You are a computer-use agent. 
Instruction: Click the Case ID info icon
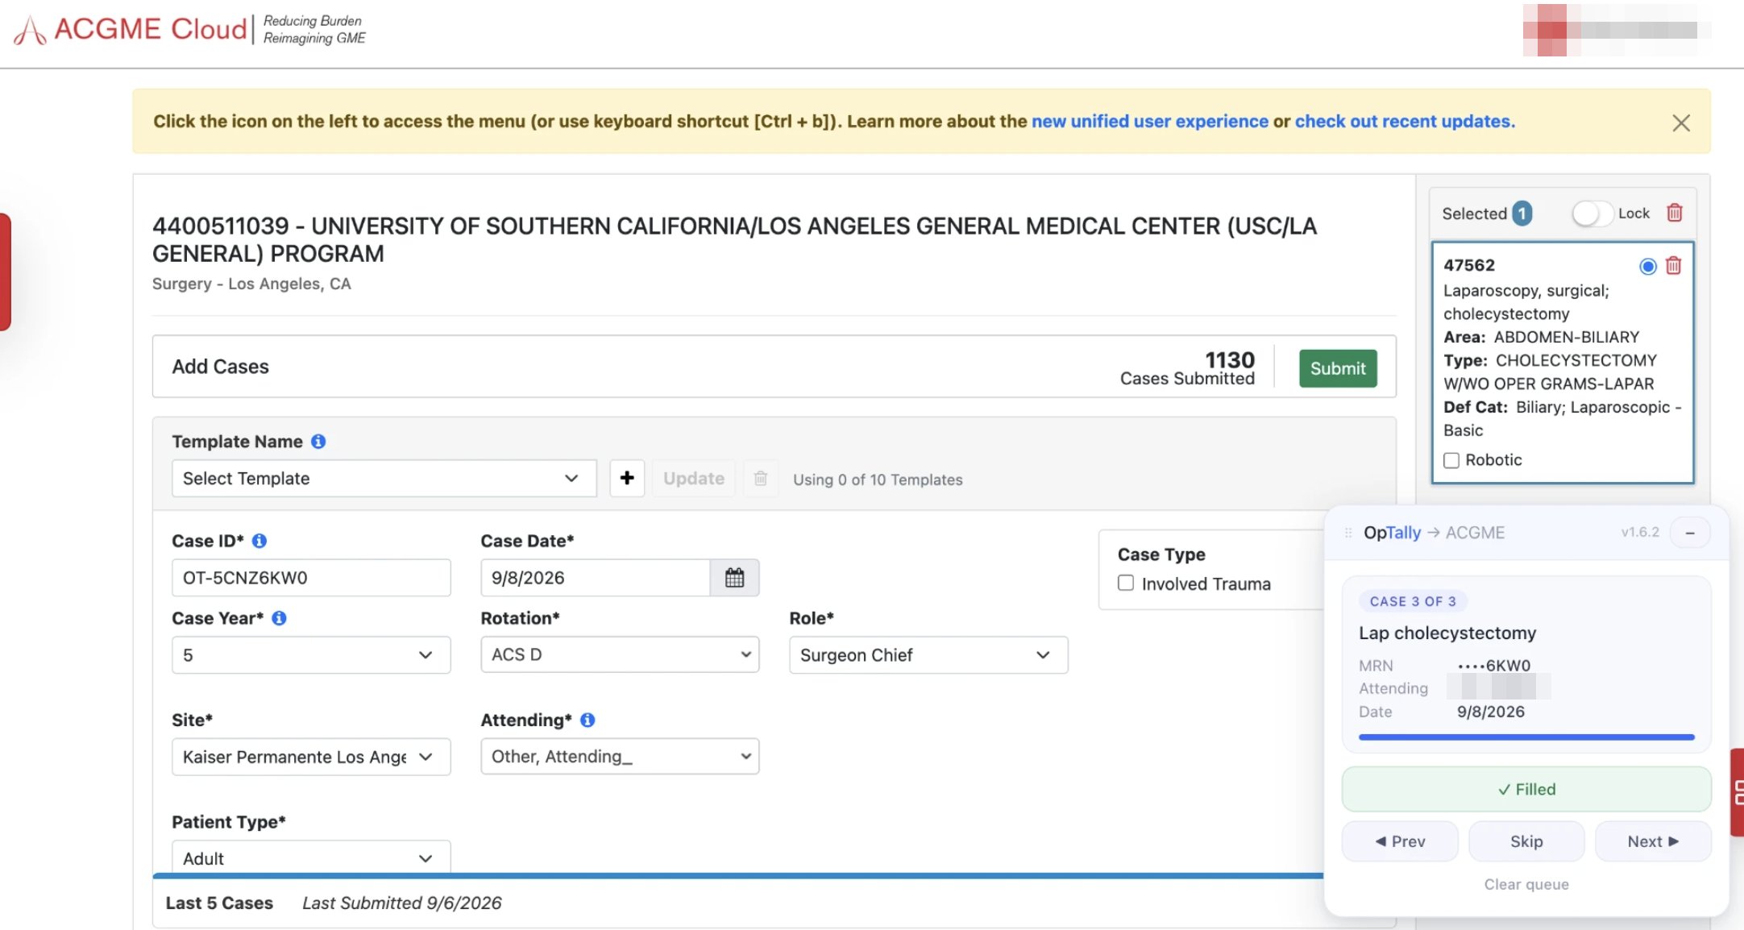click(x=259, y=541)
